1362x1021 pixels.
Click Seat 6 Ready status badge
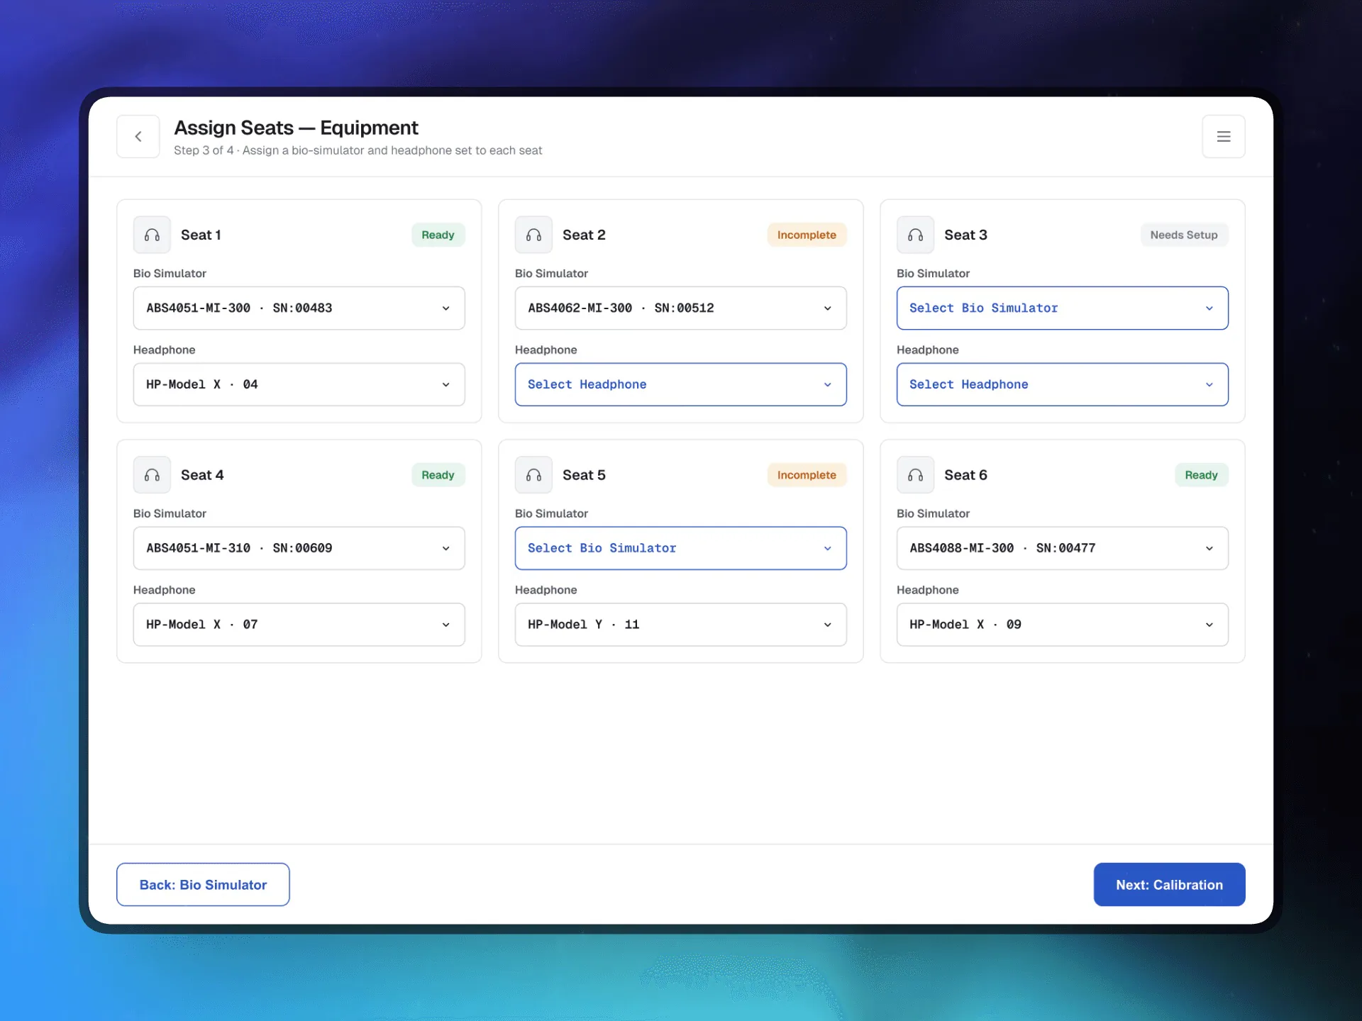tap(1201, 475)
